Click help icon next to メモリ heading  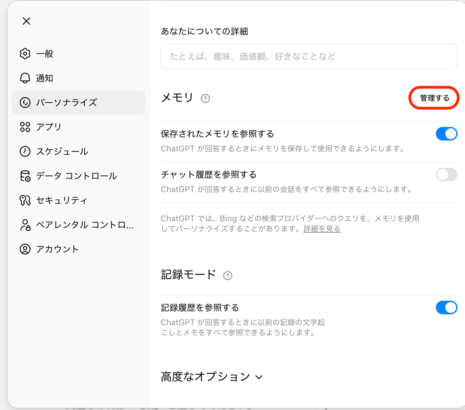click(205, 98)
